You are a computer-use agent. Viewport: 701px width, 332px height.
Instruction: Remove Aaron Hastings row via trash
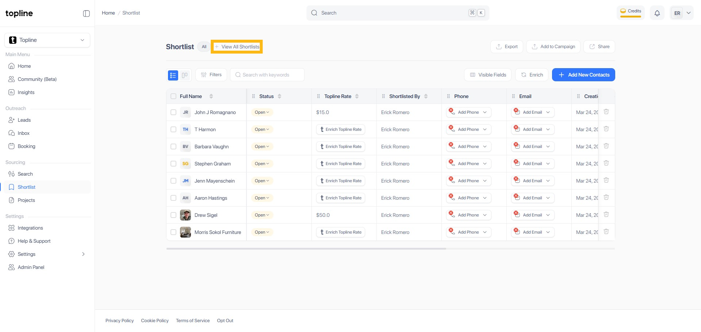click(606, 197)
